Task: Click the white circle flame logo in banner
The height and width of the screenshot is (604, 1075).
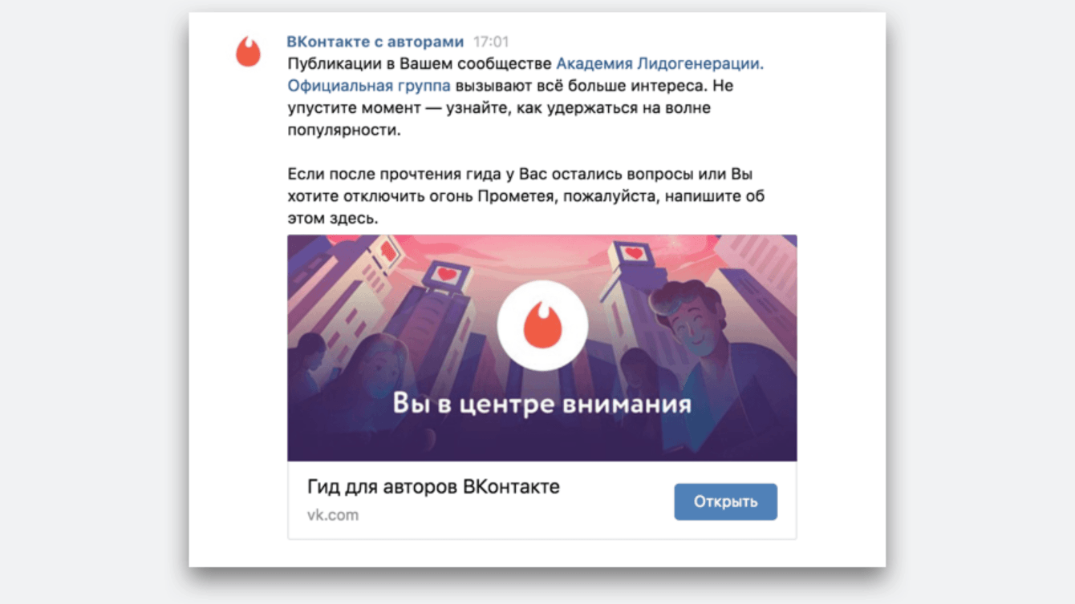Action: (x=542, y=325)
